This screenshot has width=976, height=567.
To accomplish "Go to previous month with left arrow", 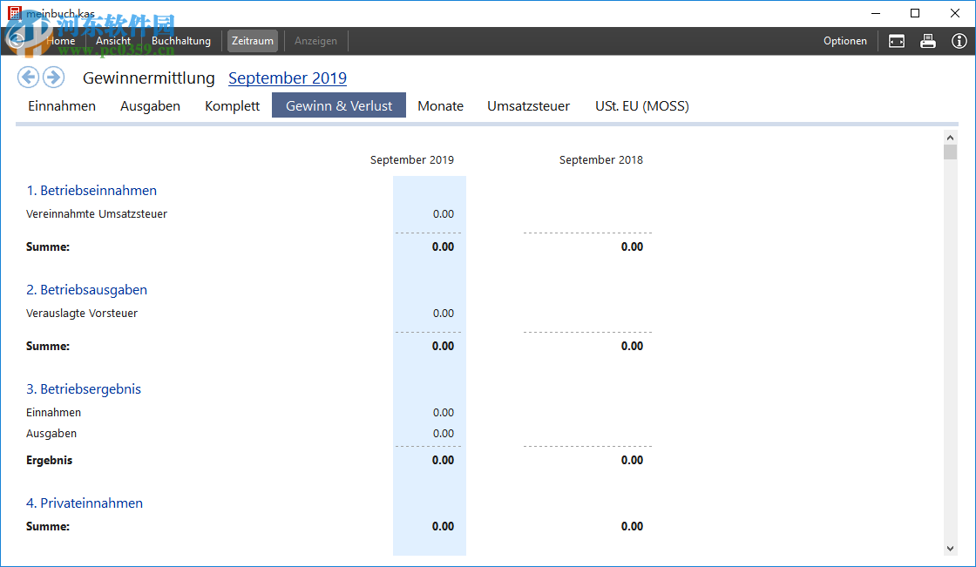I will pos(29,77).
